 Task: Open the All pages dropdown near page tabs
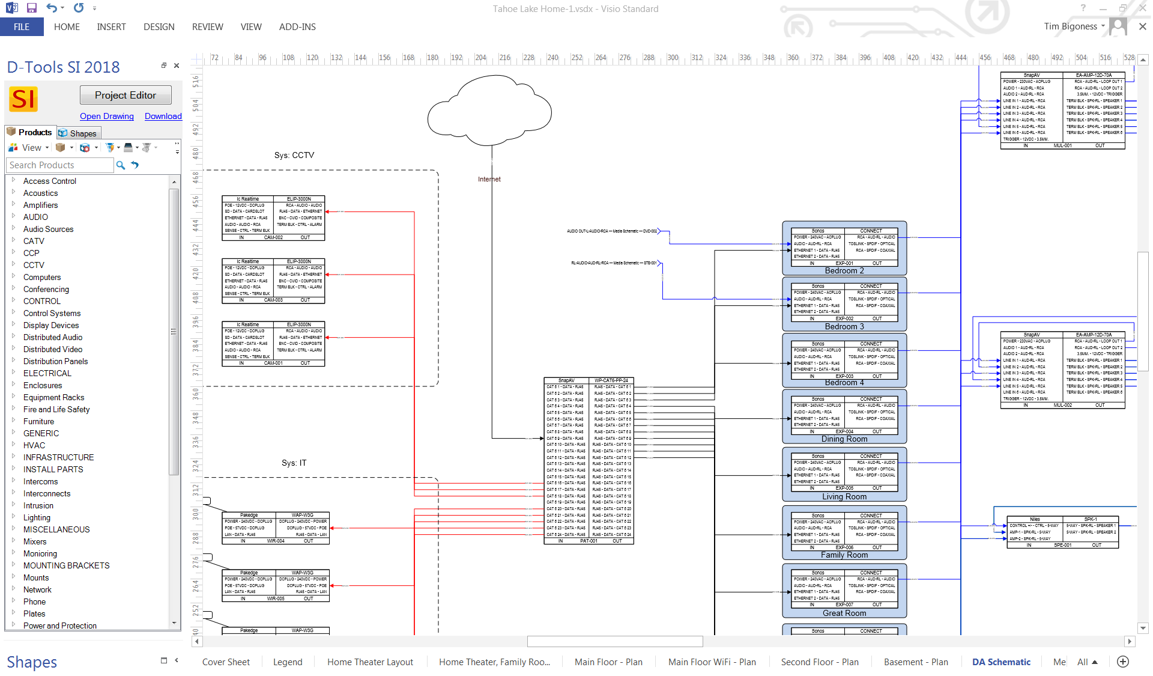click(1088, 662)
